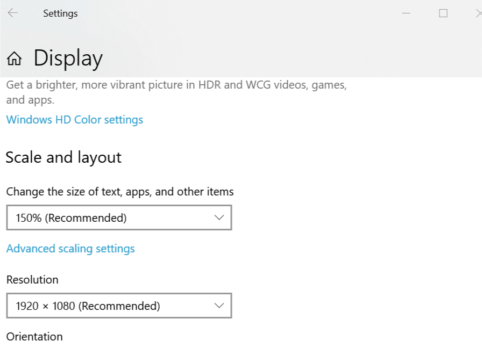Viewport: 482px width, 348px height.
Task: Open Windows HD Color settings link
Action: 75,120
